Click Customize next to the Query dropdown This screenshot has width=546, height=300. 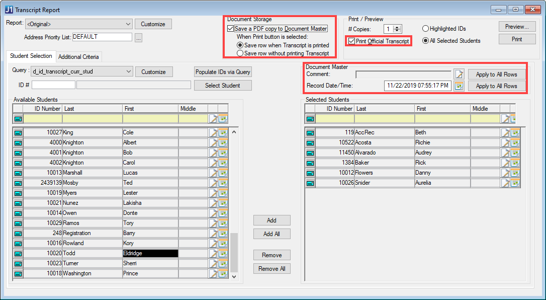[153, 72]
